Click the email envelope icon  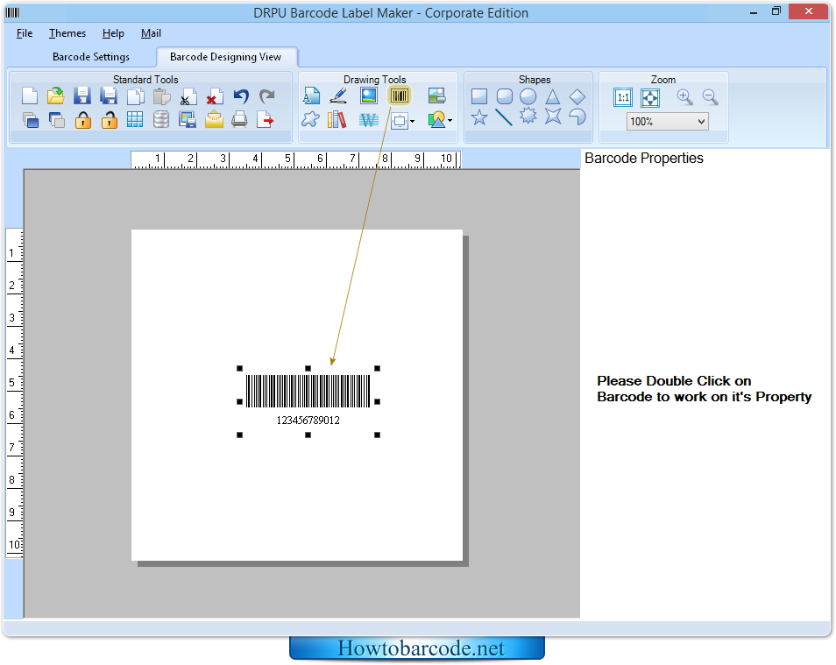(x=214, y=119)
